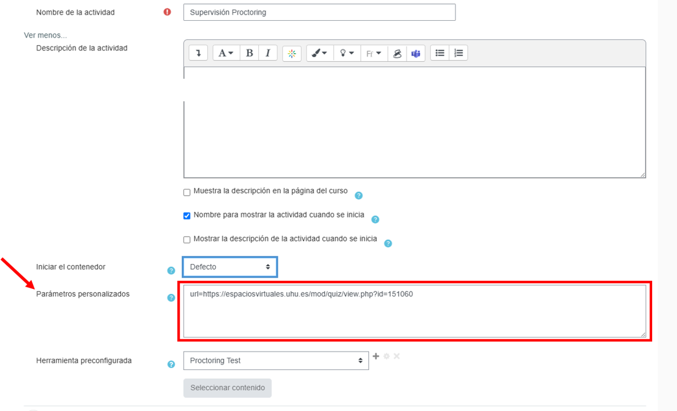Open the paragraph styles A dropdown
Viewport: 677px width, 411px height.
click(x=226, y=53)
